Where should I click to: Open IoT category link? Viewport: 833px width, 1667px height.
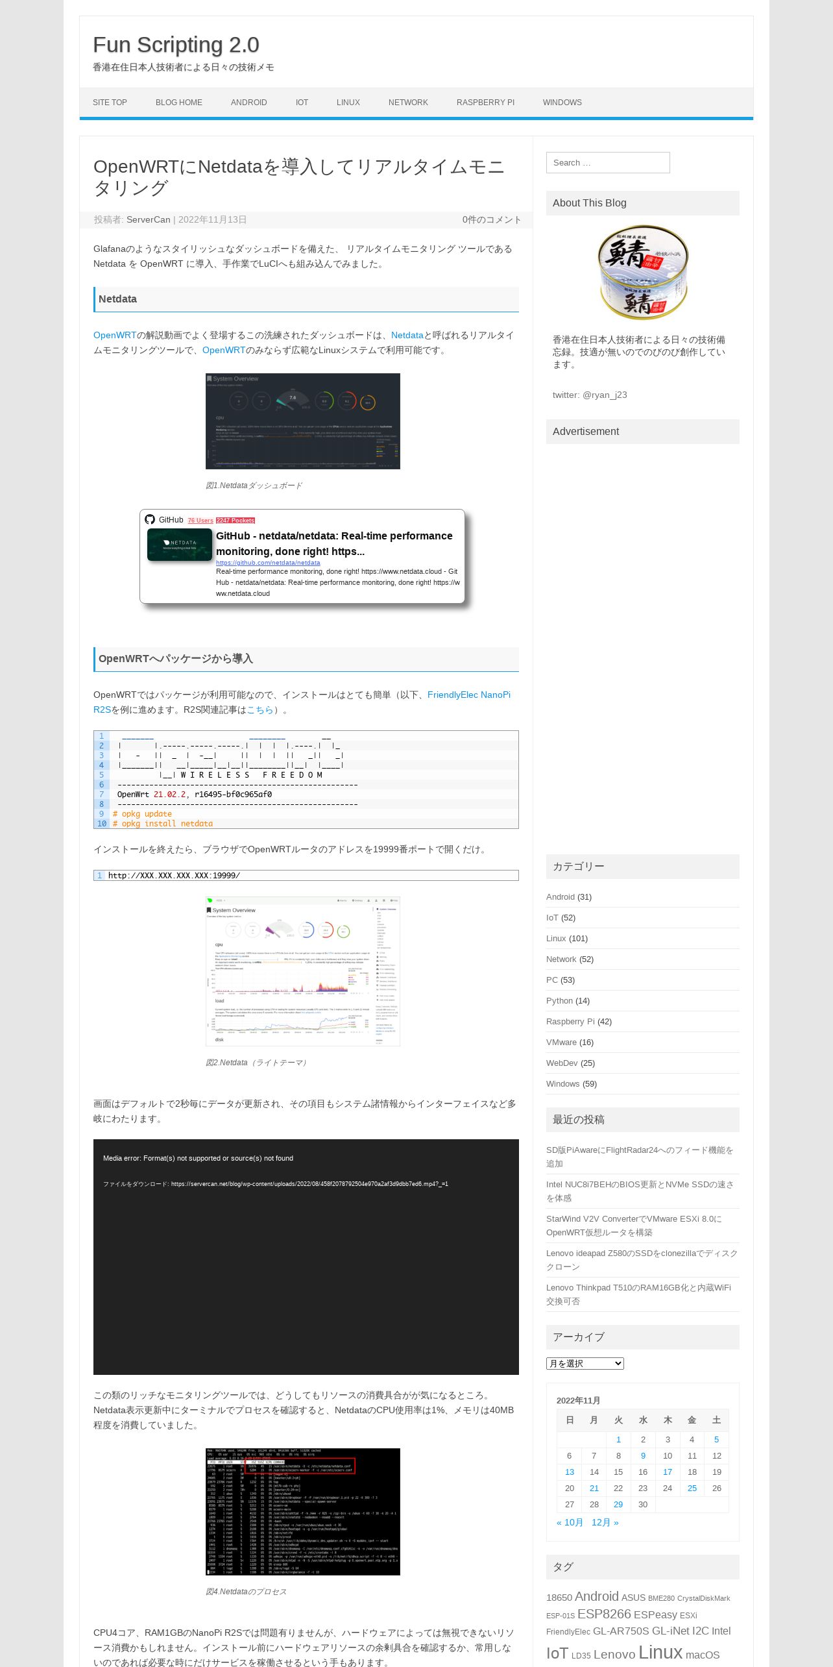[x=552, y=918]
